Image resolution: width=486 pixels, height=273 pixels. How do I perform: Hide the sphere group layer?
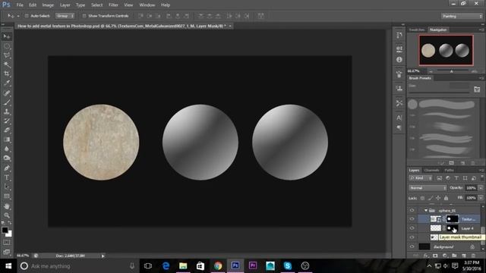(x=412, y=211)
